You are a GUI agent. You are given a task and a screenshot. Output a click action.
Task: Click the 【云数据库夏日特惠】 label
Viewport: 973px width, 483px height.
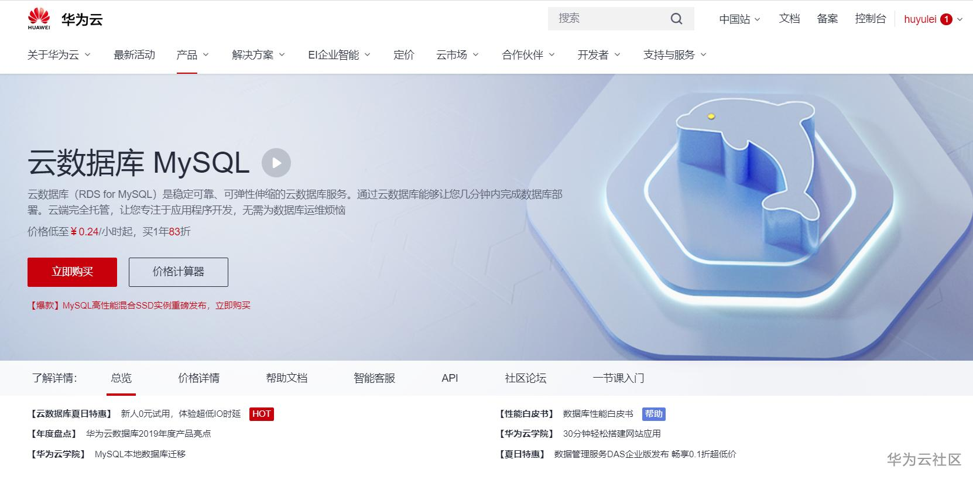(70, 414)
